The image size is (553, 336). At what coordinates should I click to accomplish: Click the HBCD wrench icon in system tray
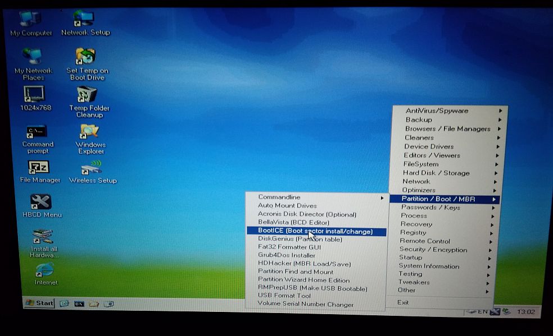(495, 312)
